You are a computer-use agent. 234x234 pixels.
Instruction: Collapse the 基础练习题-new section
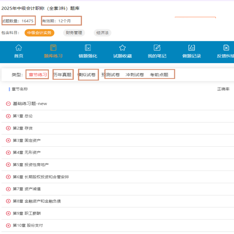pyautogui.click(x=8, y=104)
